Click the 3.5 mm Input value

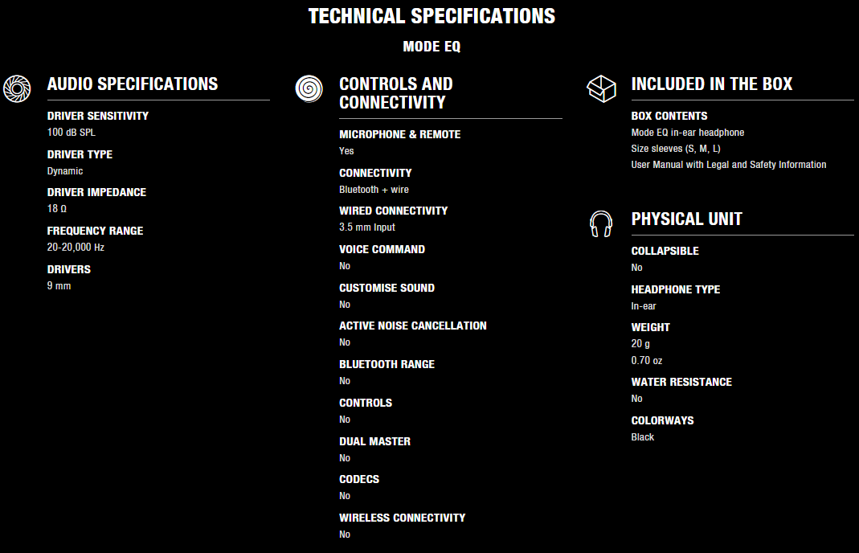(367, 227)
